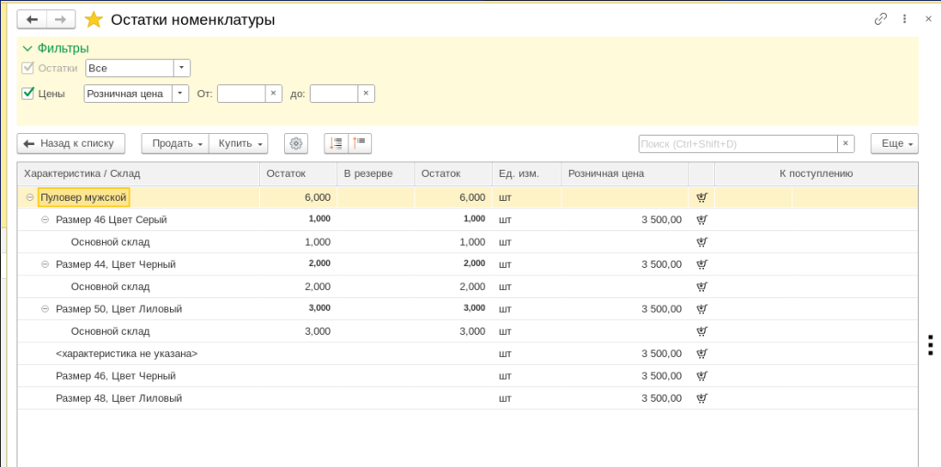Click cart icon for характеристика не указана row
This screenshot has height=467, width=941.
pyautogui.click(x=701, y=354)
